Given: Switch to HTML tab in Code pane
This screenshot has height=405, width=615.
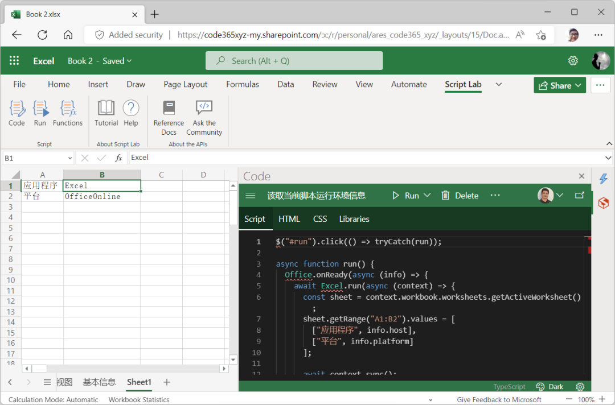Looking at the screenshot, I should point(289,219).
